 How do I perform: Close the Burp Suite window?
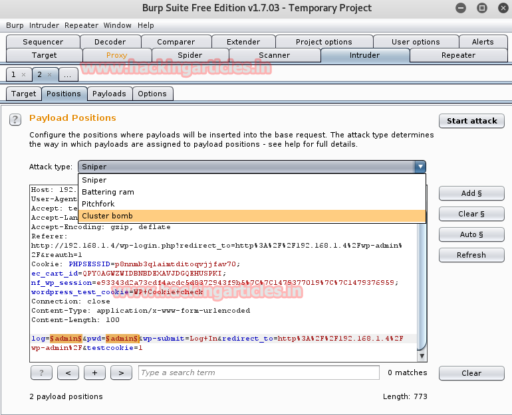(x=503, y=8)
